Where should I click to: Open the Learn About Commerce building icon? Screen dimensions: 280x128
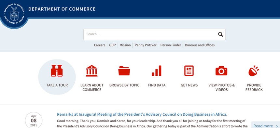tap(91, 71)
